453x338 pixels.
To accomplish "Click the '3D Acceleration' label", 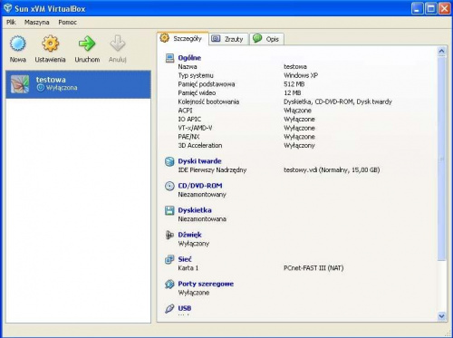I will 200,145.
